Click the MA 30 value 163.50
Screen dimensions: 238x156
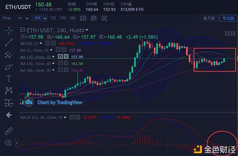pos(77,64)
